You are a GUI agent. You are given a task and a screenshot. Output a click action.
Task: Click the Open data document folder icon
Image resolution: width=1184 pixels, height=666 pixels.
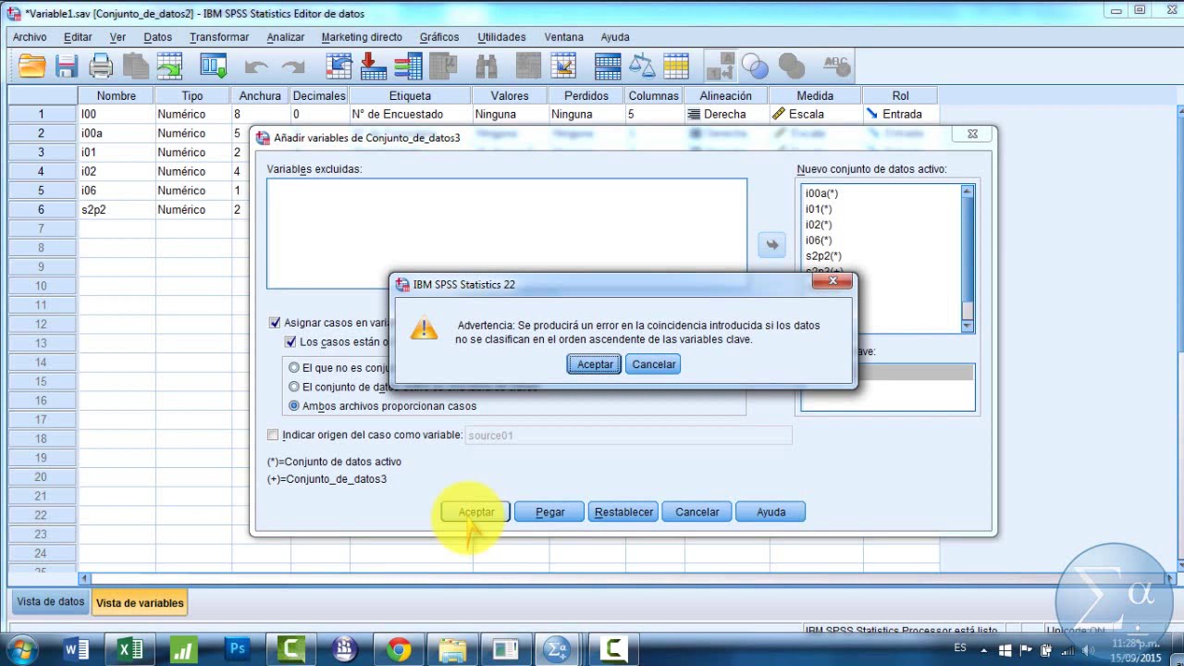click(31, 66)
